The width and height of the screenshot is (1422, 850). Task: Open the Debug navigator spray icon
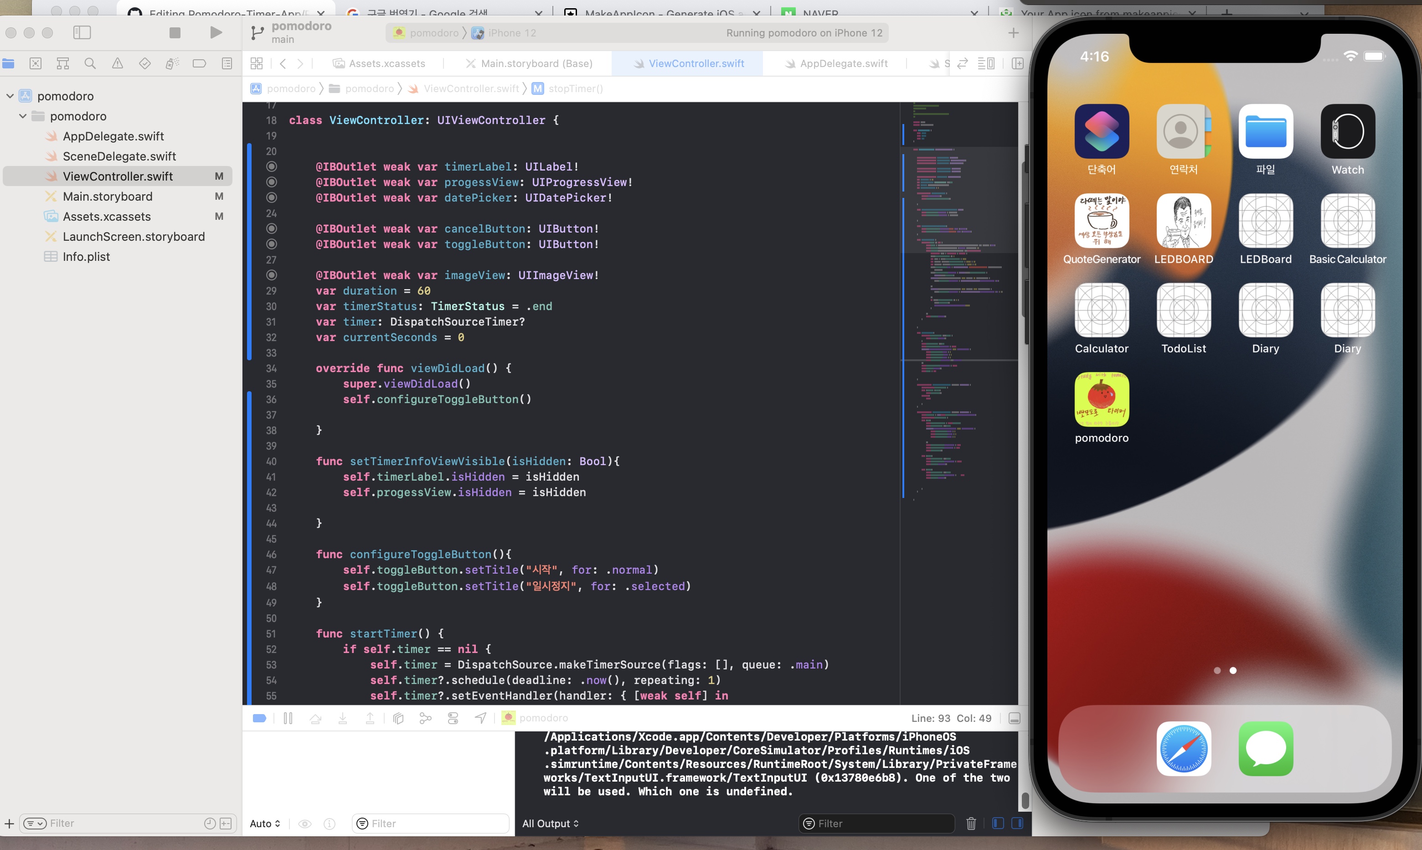click(172, 63)
